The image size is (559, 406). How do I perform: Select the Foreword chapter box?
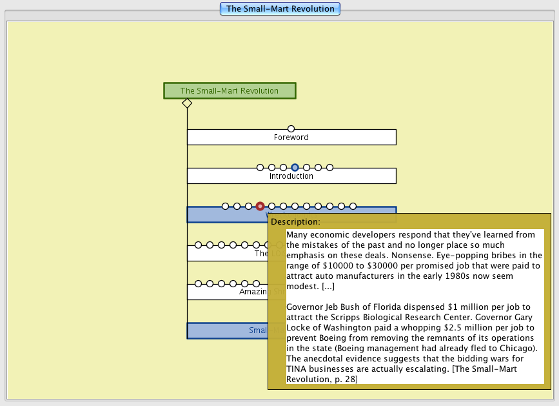[x=291, y=137]
